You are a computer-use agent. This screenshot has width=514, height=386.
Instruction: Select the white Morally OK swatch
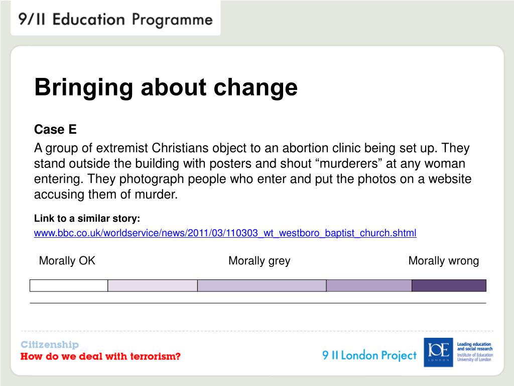(x=69, y=285)
